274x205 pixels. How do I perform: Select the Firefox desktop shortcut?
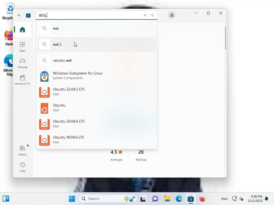[x=9, y=37]
